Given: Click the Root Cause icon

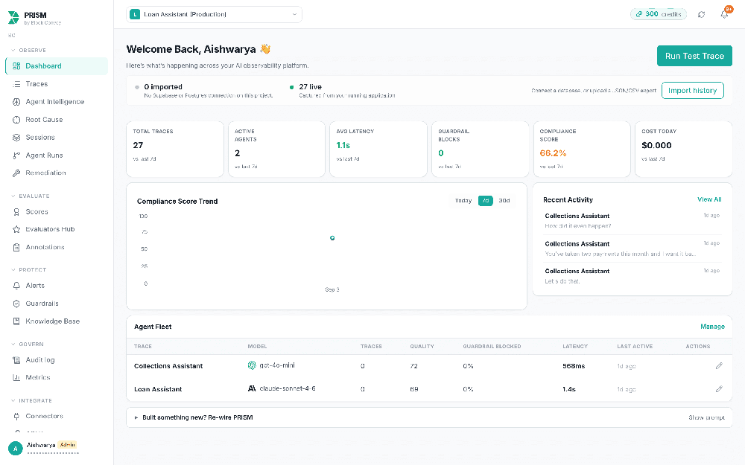Looking at the screenshot, I should point(16,120).
